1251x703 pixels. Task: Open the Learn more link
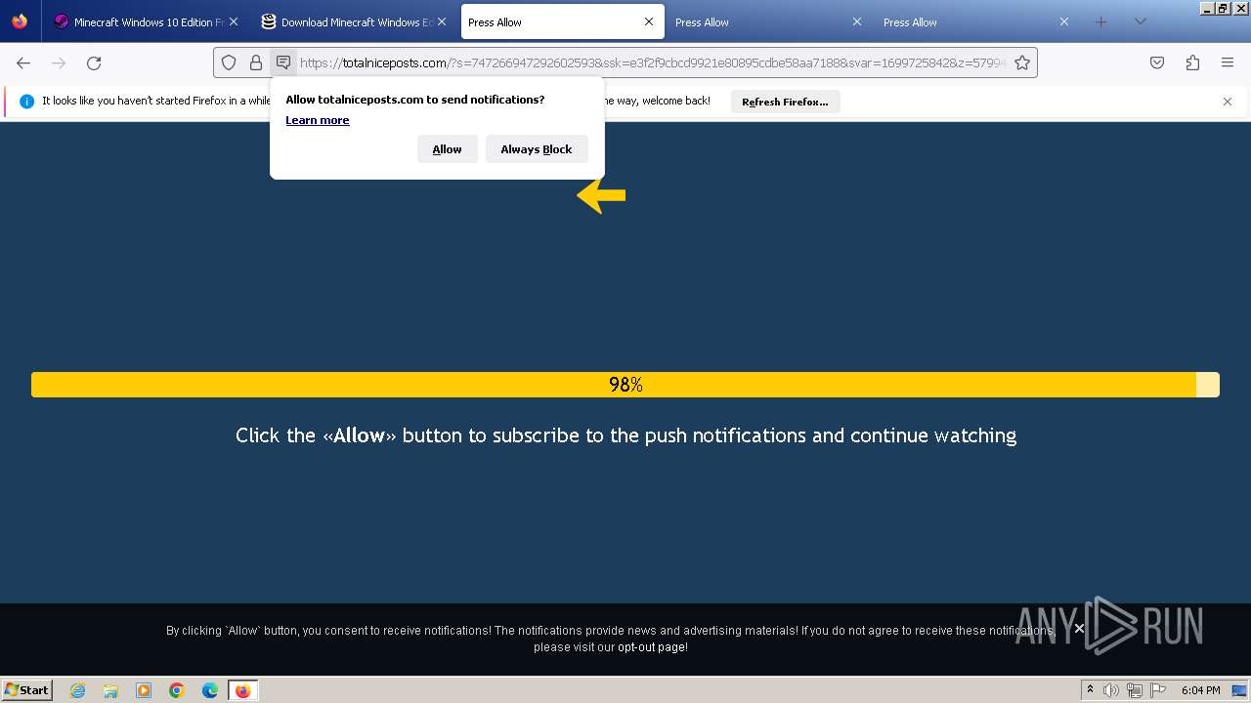tap(318, 120)
